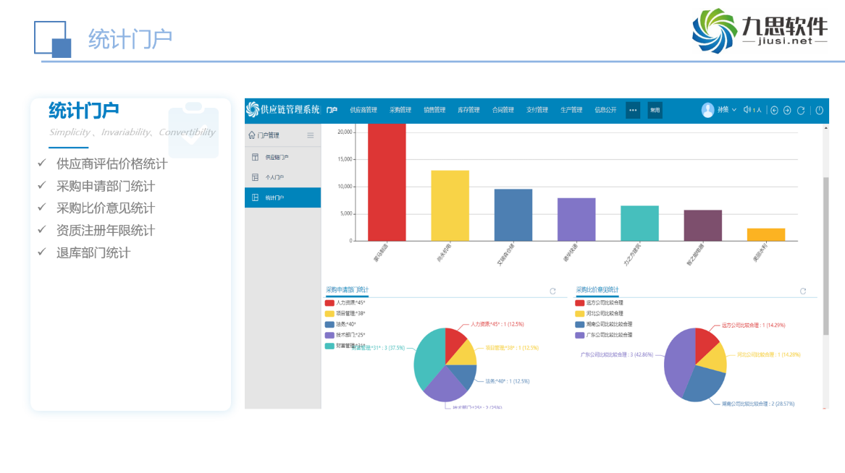
Task: Click the speaker online-users icon
Action: 747,110
